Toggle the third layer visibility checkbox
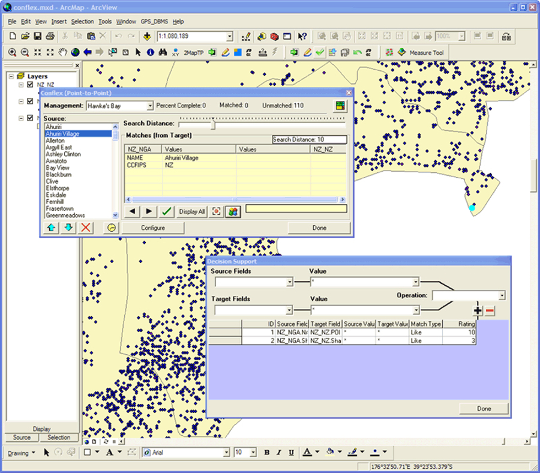The height and width of the screenshot is (473, 540). 30,118
